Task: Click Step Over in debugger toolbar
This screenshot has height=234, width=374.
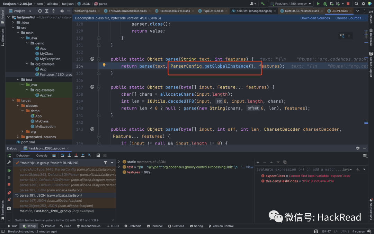Action: tap(62, 155)
